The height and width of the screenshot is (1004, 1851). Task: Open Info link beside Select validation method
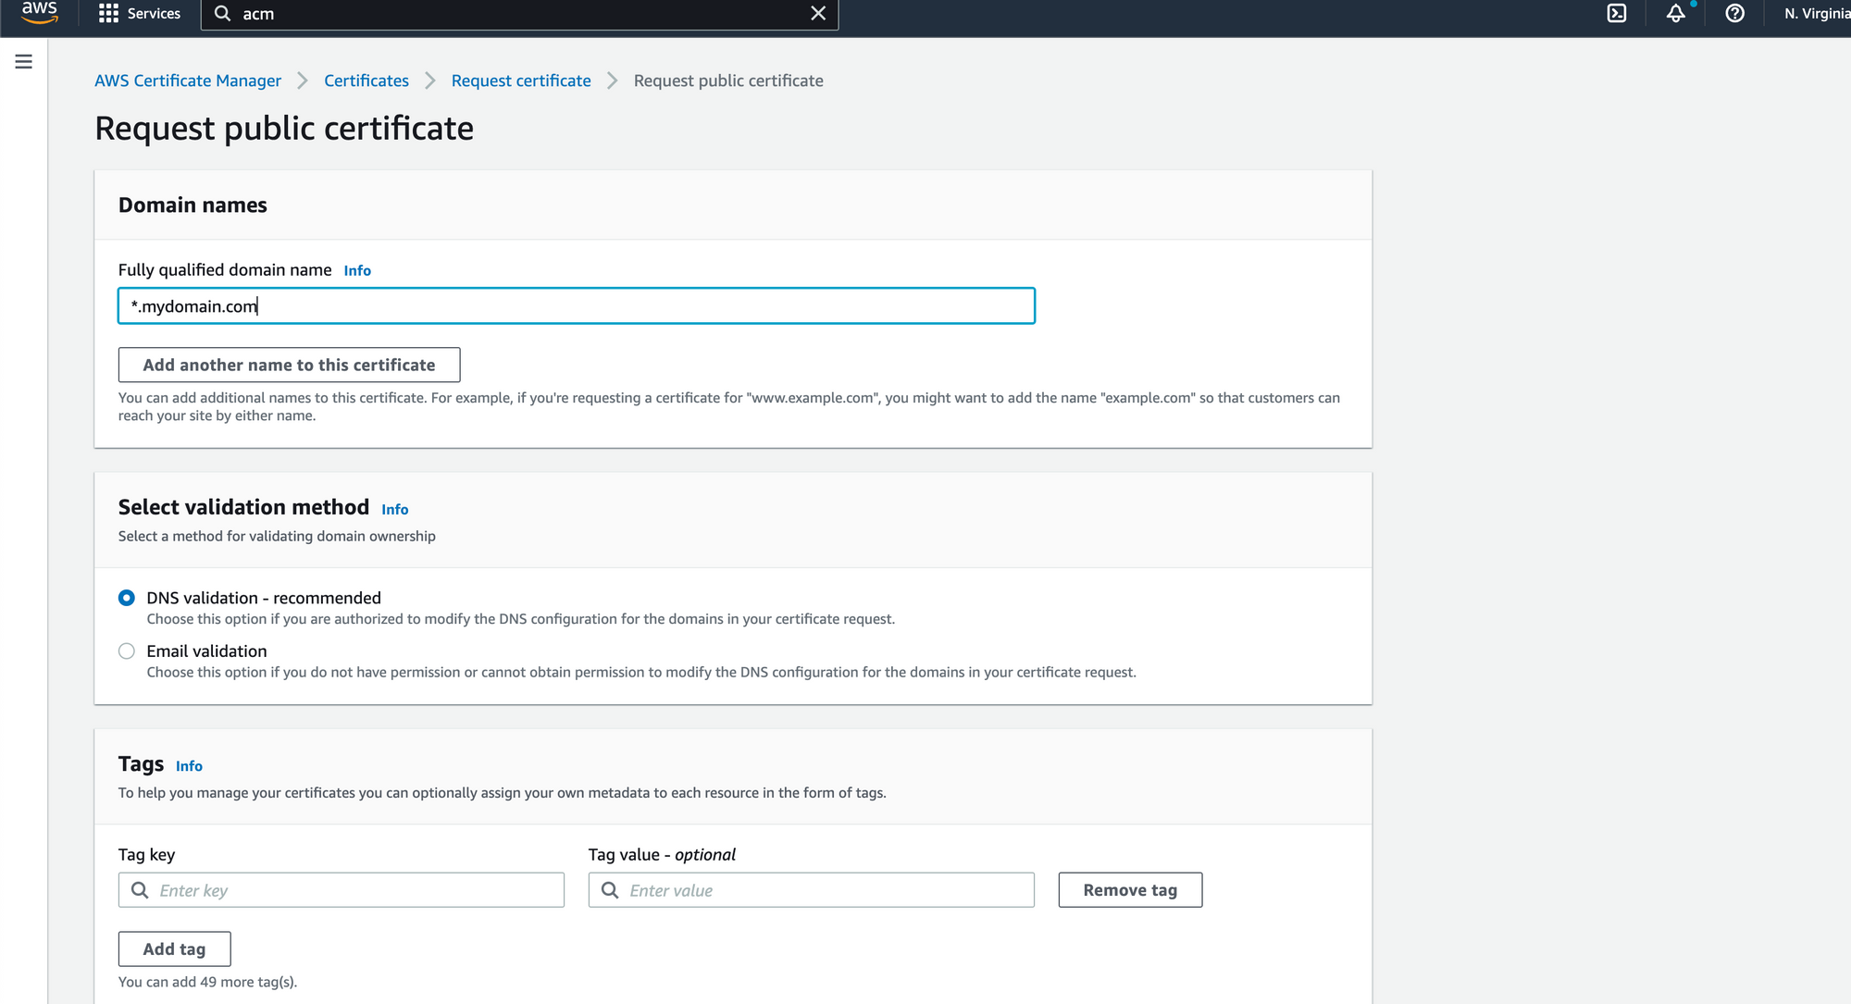[x=395, y=509]
